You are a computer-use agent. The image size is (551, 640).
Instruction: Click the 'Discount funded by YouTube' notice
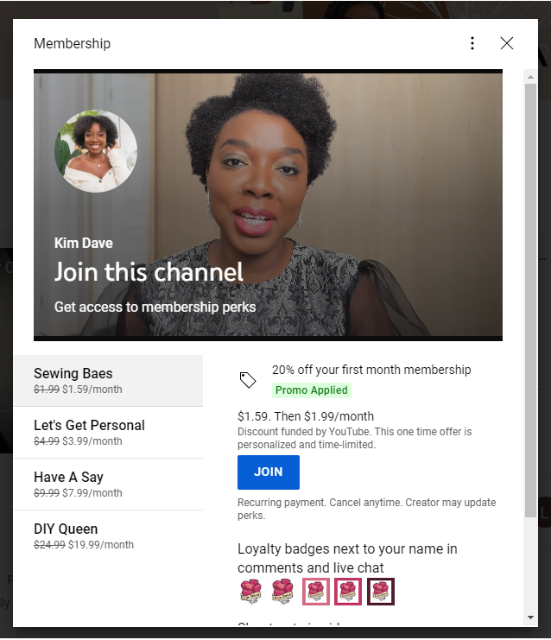coord(354,438)
